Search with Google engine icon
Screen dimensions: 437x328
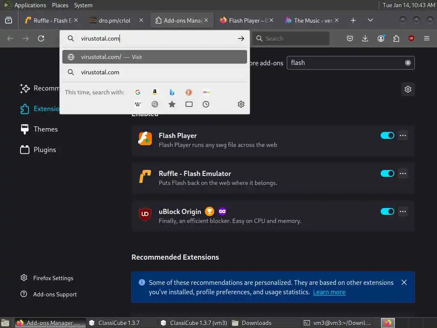pos(138,92)
